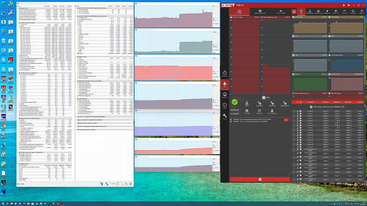
Task: Click the pin icon in sensor table header
Action: pyautogui.click(x=298, y=102)
